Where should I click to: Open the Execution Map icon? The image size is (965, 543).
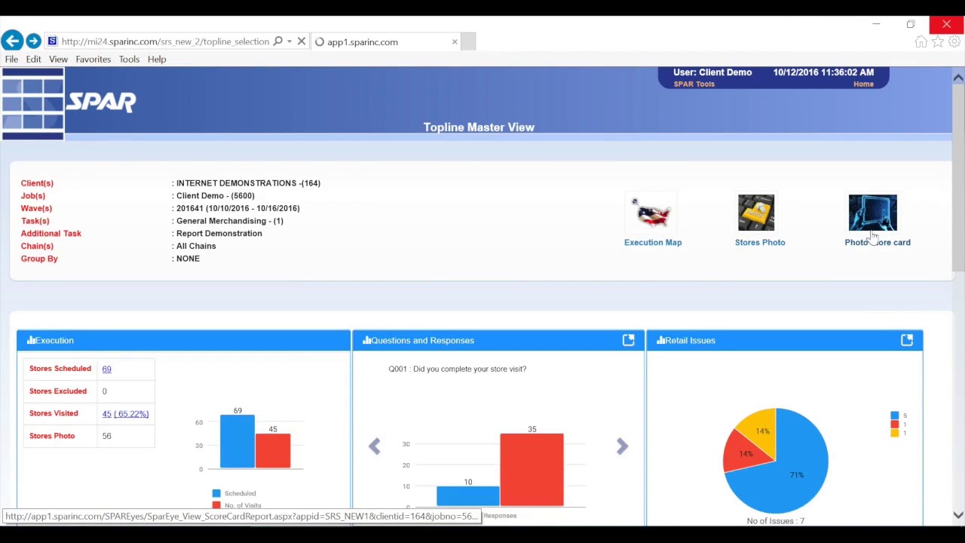coord(652,214)
